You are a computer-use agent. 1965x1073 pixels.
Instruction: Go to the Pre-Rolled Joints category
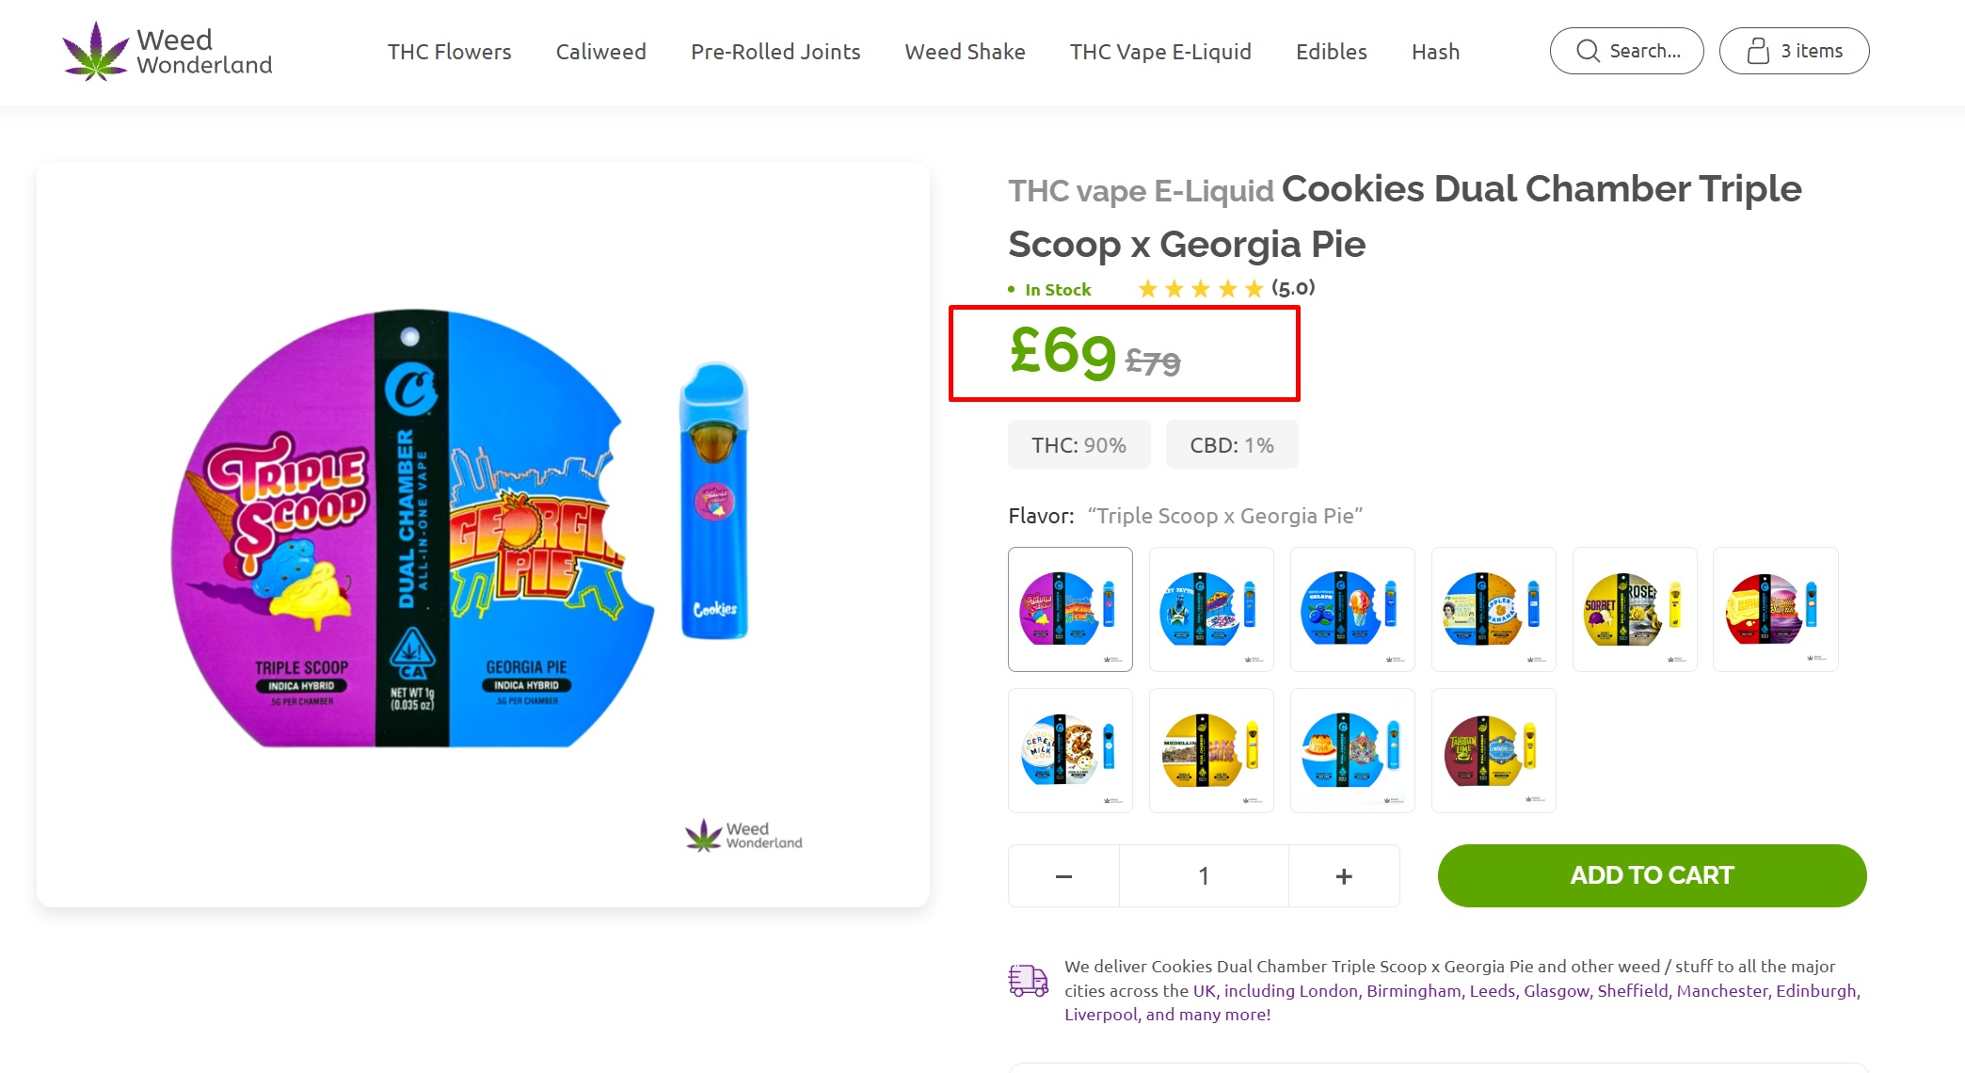[x=775, y=52]
